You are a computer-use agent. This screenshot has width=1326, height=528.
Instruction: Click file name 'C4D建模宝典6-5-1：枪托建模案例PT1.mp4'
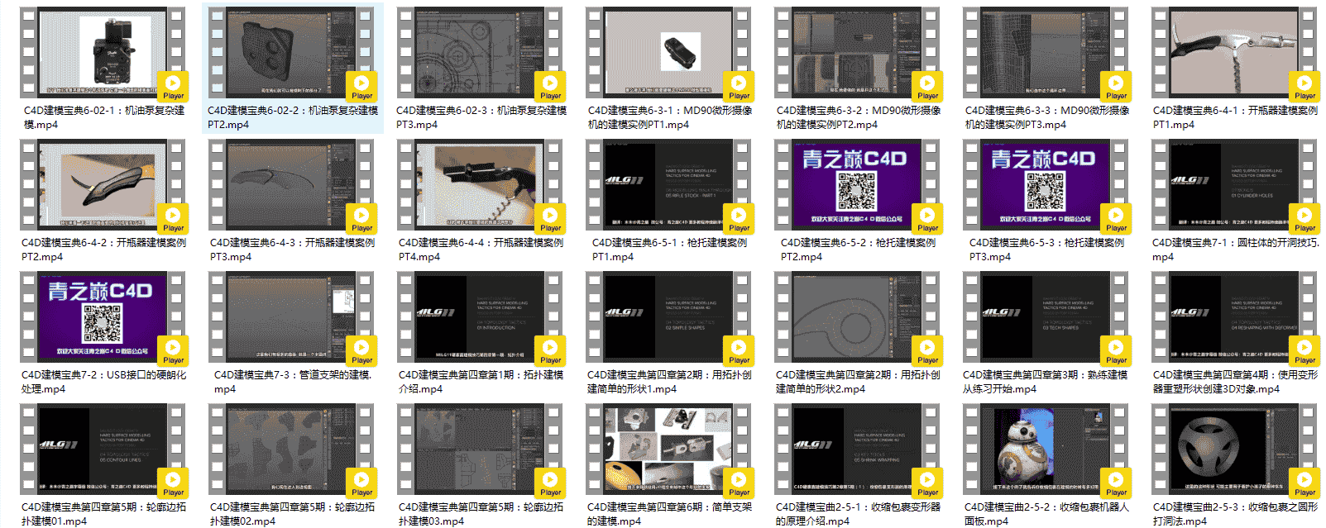tap(670, 250)
